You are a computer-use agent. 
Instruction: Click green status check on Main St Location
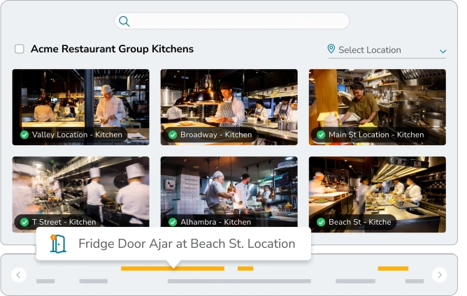321,135
